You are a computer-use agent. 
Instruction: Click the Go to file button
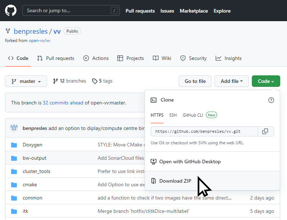click(x=195, y=81)
